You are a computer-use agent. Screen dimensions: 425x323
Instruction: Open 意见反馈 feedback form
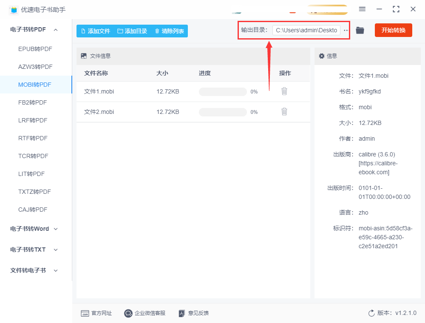[x=194, y=313]
